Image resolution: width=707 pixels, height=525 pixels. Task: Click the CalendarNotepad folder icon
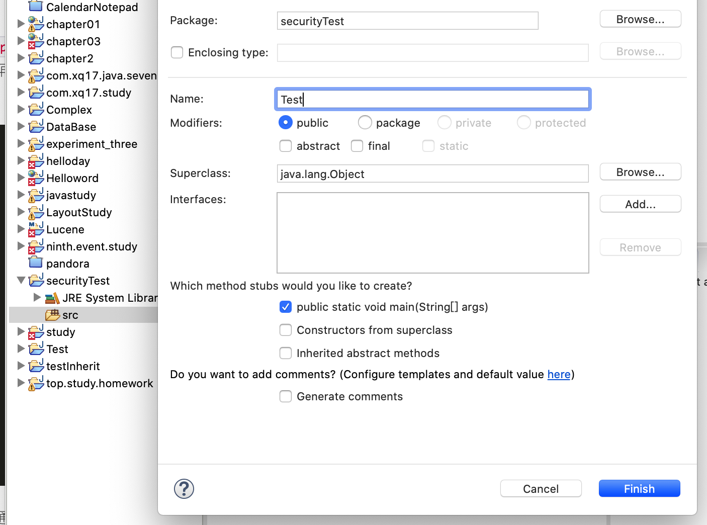click(36, 7)
